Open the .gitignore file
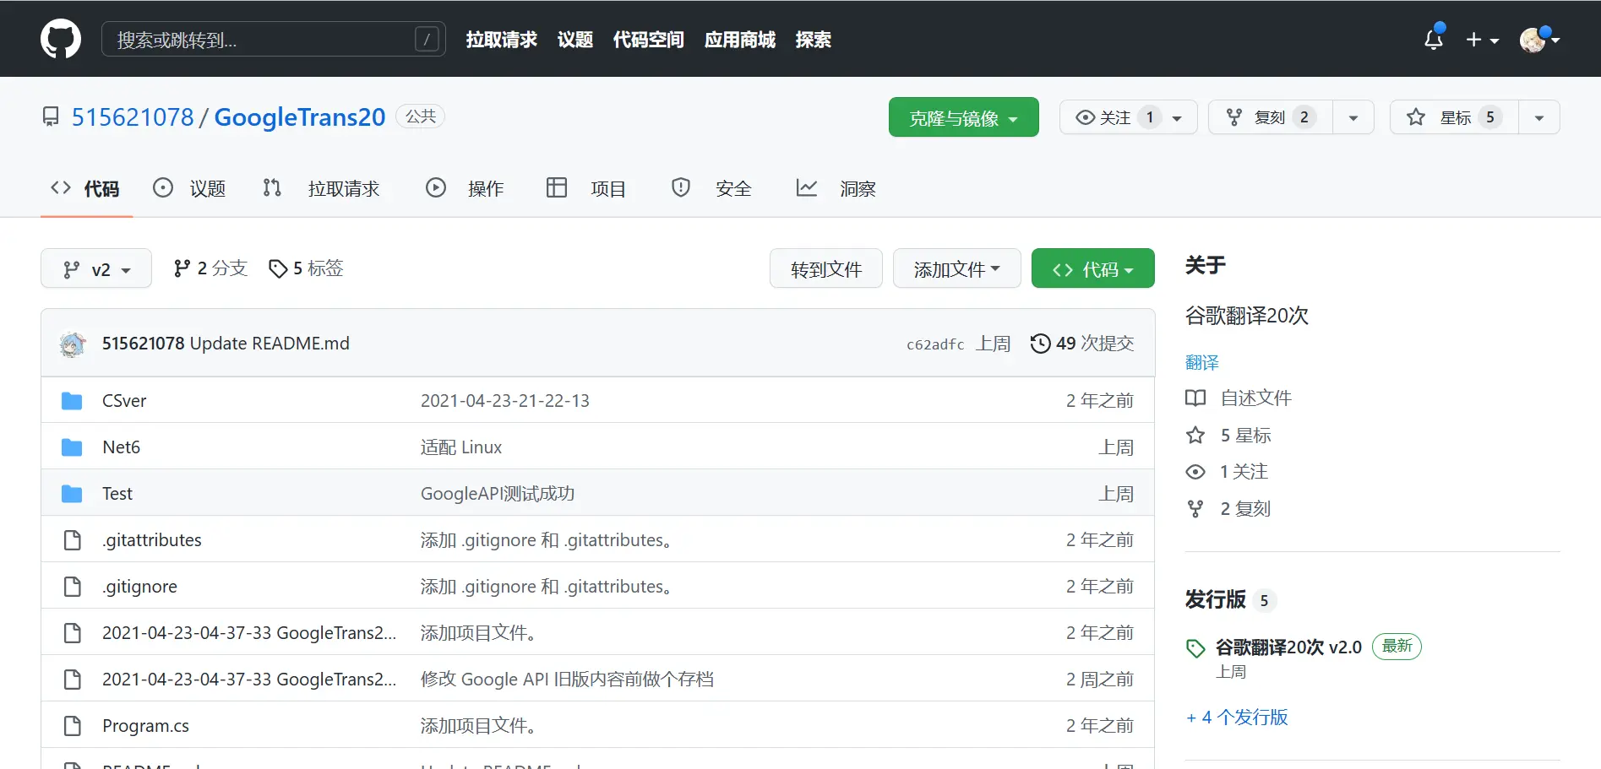This screenshot has width=1601, height=769. click(139, 587)
